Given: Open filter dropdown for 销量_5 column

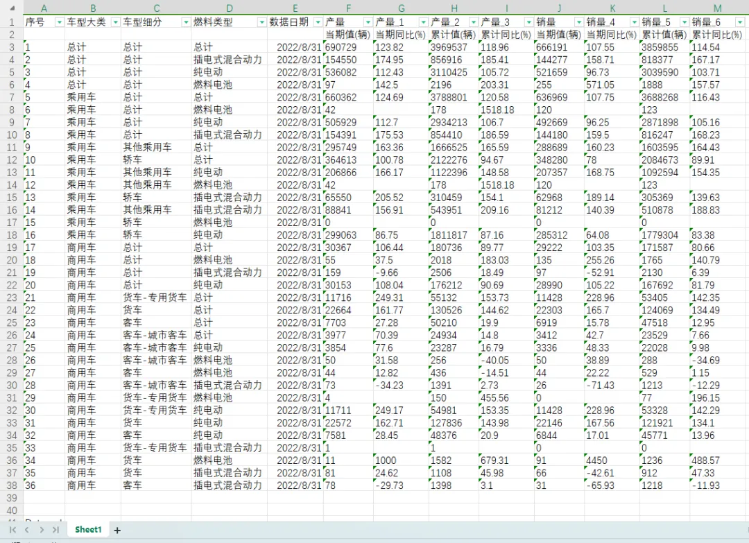Looking at the screenshot, I should point(685,22).
